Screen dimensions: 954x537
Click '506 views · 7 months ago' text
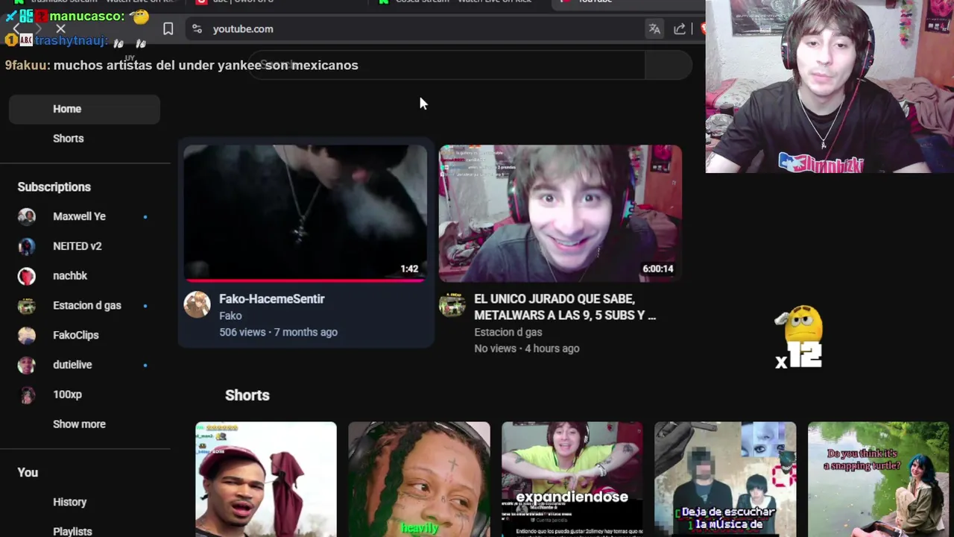[x=278, y=333]
